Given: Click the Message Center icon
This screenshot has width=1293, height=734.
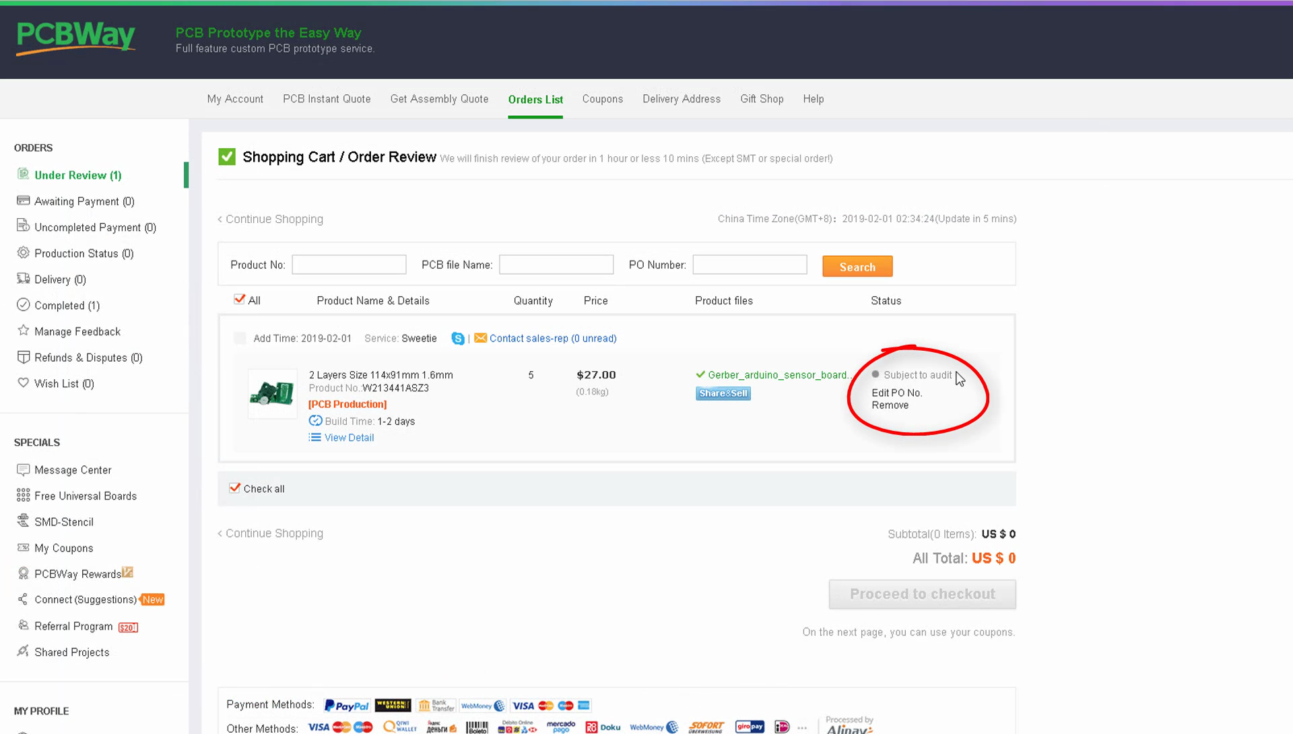Looking at the screenshot, I should click(24, 469).
